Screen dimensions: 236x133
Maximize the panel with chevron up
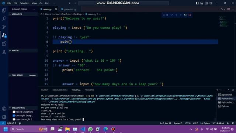[x=229, y=90]
